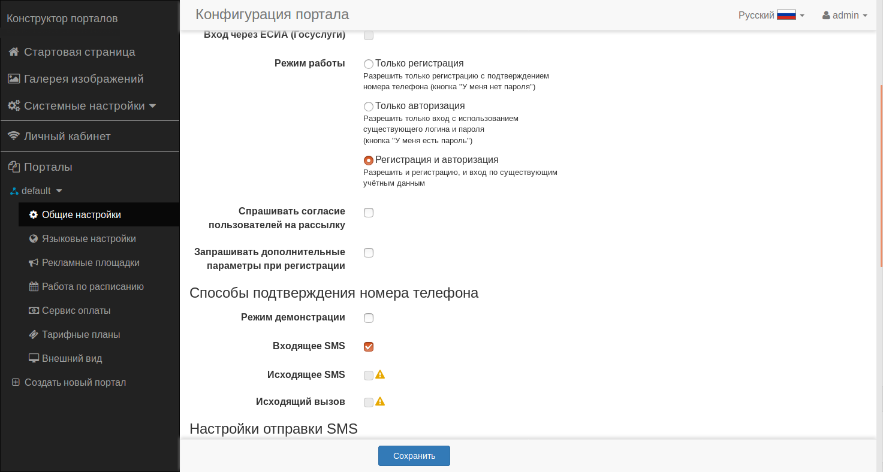Click the Wi-Fi icon beside Личный кабинет
Image resolution: width=883 pixels, height=472 pixels.
[14, 137]
